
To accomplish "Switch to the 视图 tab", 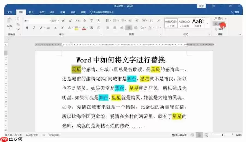I will 83,12.
